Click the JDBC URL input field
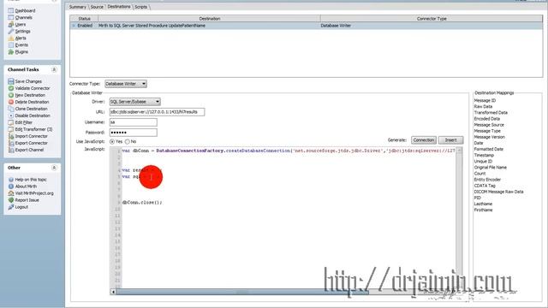The height and width of the screenshot is (308, 548). 157,112
